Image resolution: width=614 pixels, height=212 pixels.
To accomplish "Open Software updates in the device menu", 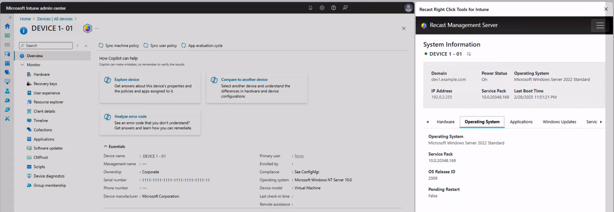I will (x=48, y=148).
